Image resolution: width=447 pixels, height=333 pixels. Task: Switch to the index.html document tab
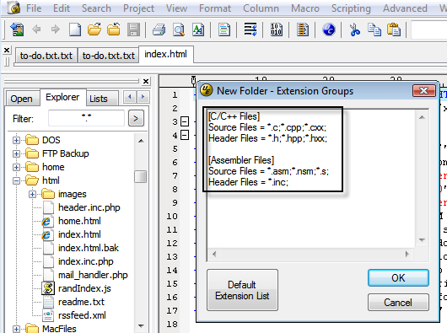pyautogui.click(x=165, y=54)
